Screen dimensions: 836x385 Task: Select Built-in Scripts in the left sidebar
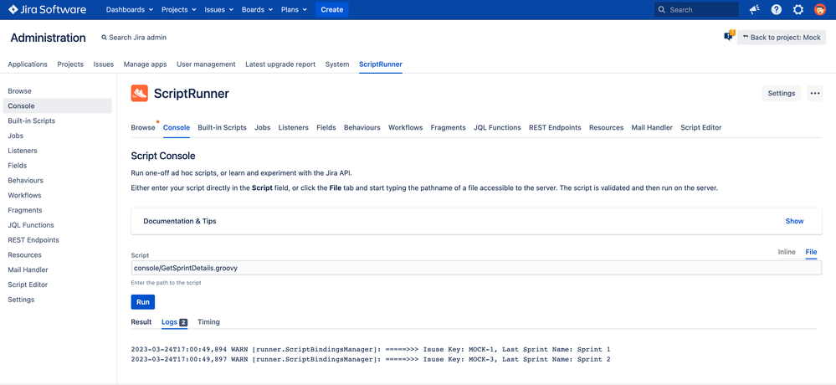coord(32,121)
